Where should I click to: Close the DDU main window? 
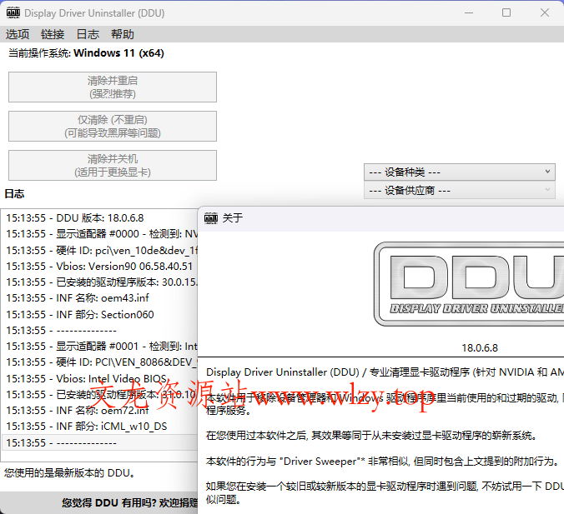pyautogui.click(x=545, y=13)
